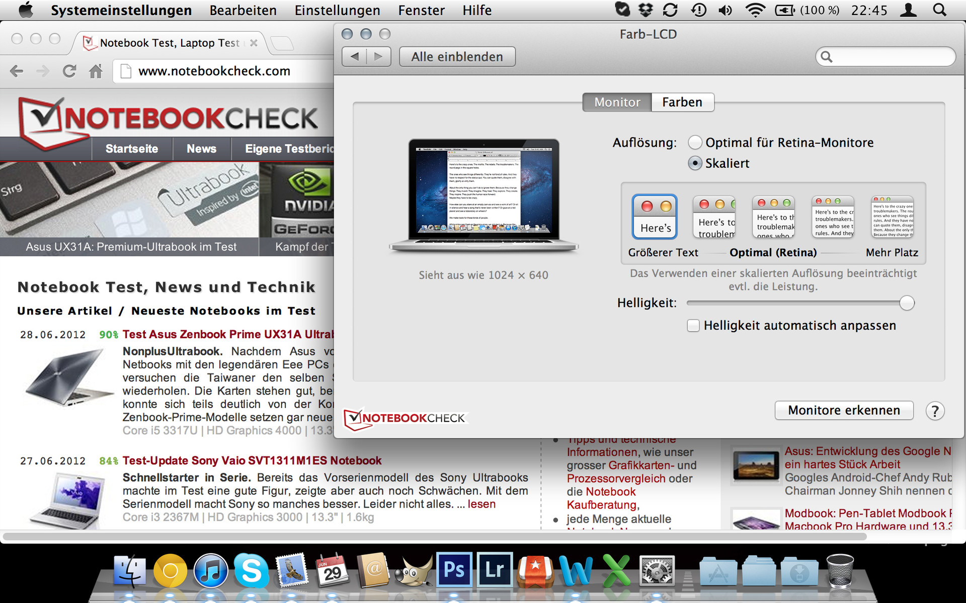Click the preferences search field
Screen dimensions: 966x603
[x=891, y=57]
